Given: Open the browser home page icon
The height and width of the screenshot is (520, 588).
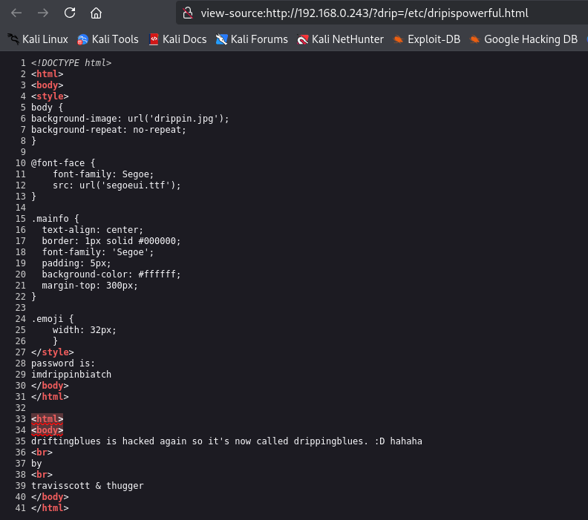Looking at the screenshot, I should [96, 13].
